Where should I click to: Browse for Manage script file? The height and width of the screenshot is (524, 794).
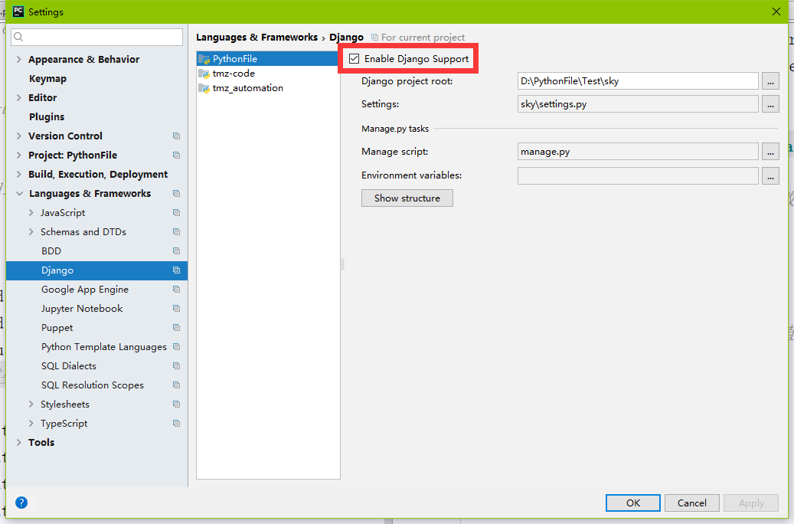(x=770, y=152)
